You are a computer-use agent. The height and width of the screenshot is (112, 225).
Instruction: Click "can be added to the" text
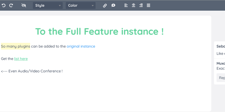(x=48, y=46)
